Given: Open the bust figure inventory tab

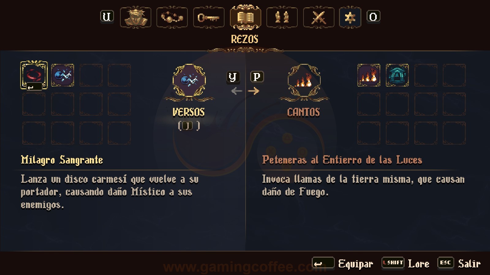Looking at the screenshot, I should [135, 17].
